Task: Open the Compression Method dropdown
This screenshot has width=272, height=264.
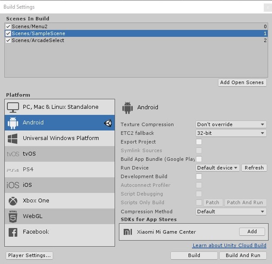Action: pyautogui.click(x=231, y=212)
